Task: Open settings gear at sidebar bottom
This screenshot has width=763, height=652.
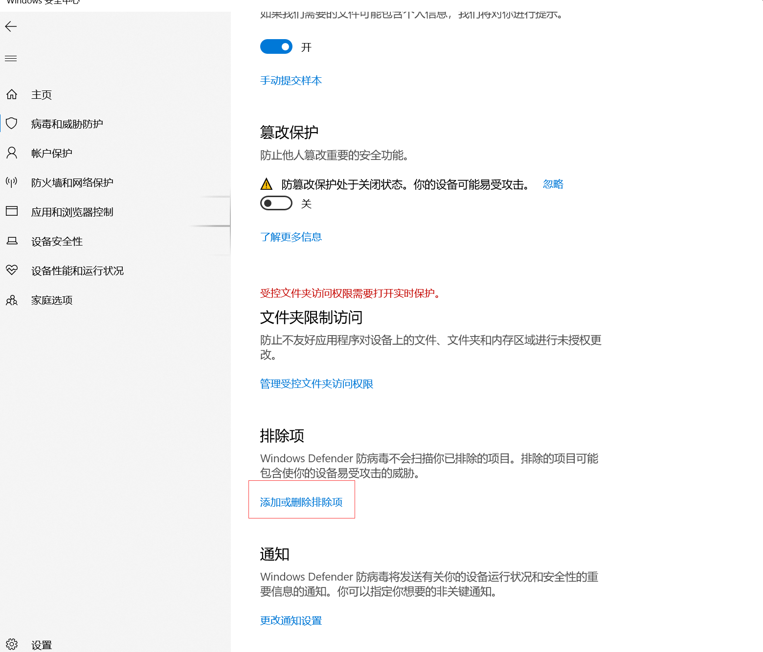Action: (12, 644)
